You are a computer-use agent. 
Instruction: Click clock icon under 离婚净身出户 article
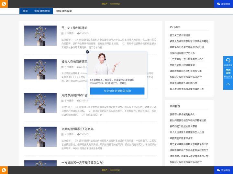coord(78,101)
